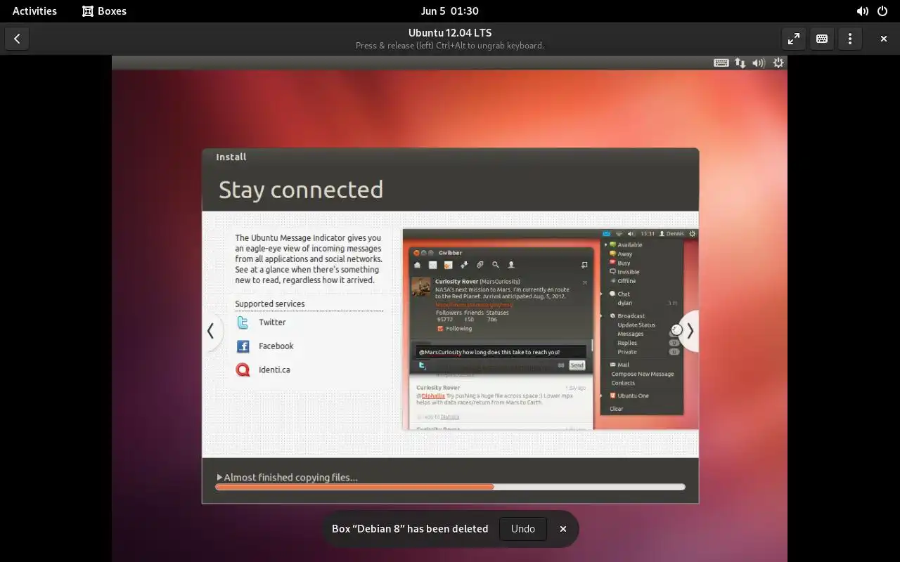Click the Facebook service icon
This screenshot has height=562, width=900.
pyautogui.click(x=243, y=346)
